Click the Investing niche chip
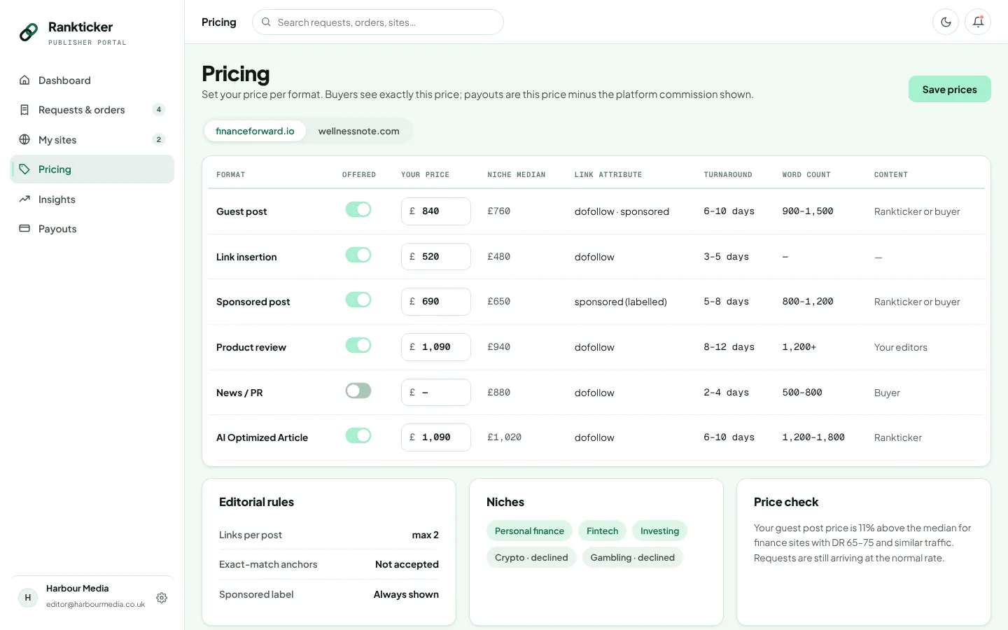This screenshot has width=1008, height=630. (659, 531)
